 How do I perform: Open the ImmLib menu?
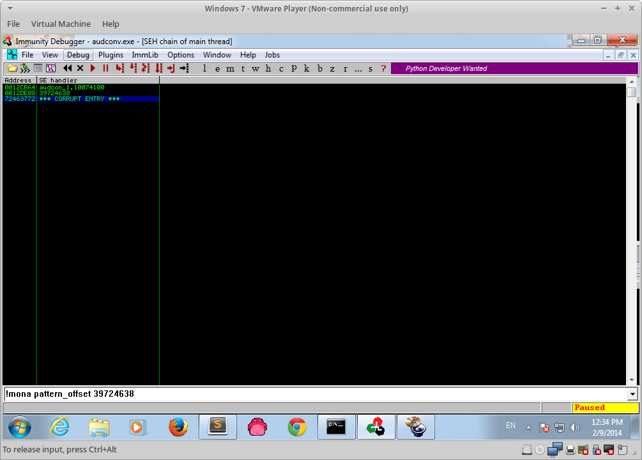pos(145,55)
